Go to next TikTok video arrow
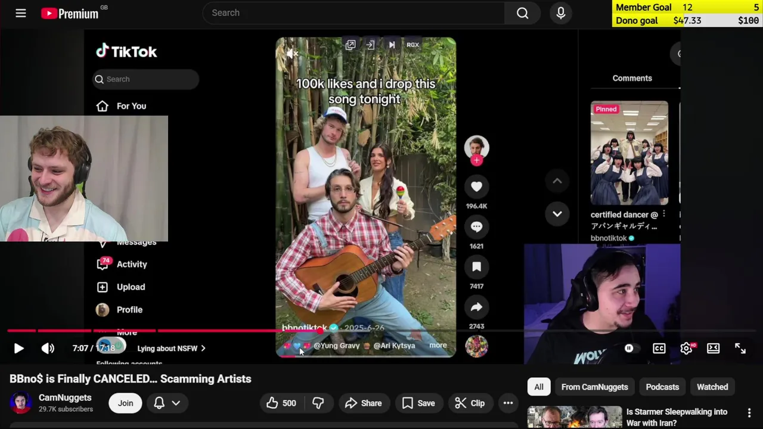This screenshot has height=429, width=763. click(x=557, y=214)
